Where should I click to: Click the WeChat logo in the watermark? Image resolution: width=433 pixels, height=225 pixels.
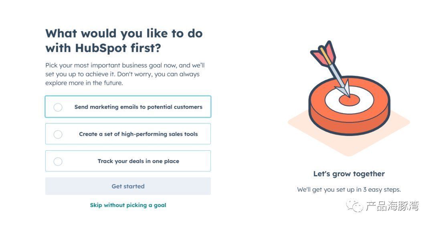pos(354,205)
